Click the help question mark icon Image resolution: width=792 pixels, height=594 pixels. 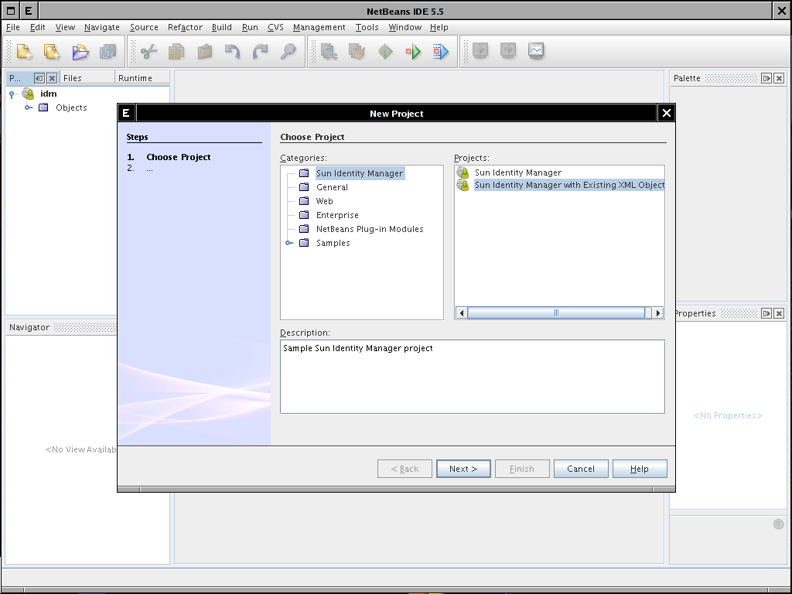point(778,524)
